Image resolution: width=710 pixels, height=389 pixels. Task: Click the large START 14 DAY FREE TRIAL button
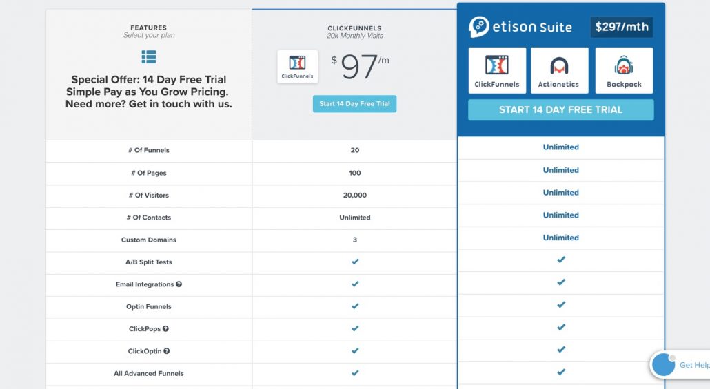pos(560,109)
